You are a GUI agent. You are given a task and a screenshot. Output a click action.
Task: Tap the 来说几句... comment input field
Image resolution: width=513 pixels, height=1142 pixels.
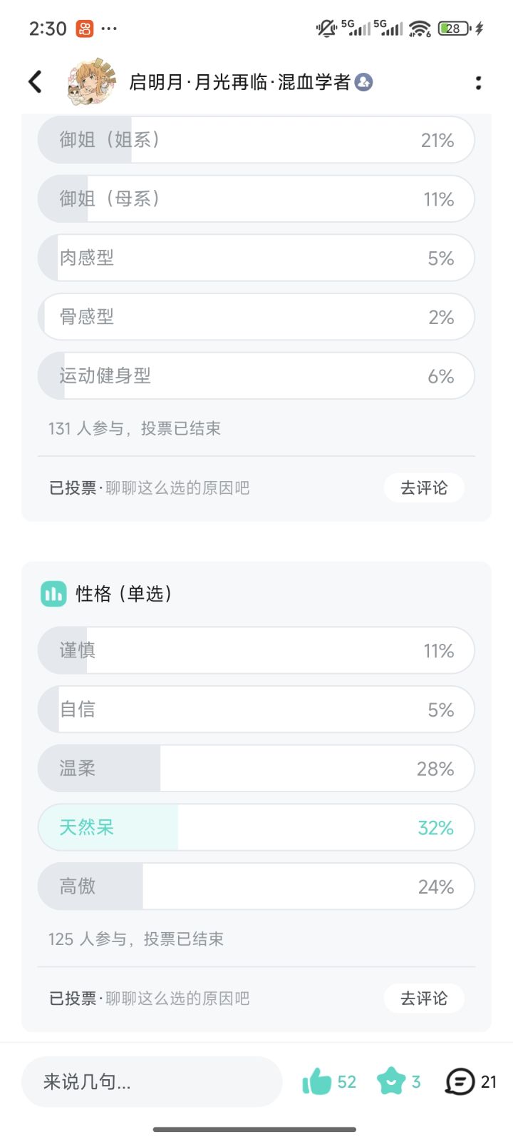151,1081
